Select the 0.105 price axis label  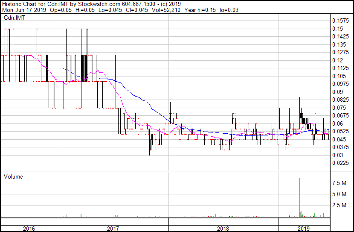[339, 76]
